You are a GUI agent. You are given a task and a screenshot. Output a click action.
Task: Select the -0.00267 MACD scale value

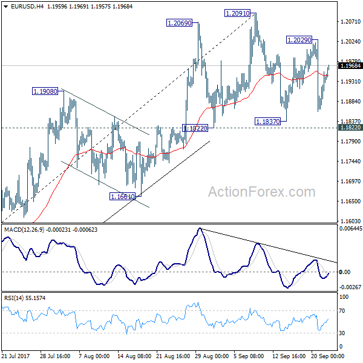point(350,287)
